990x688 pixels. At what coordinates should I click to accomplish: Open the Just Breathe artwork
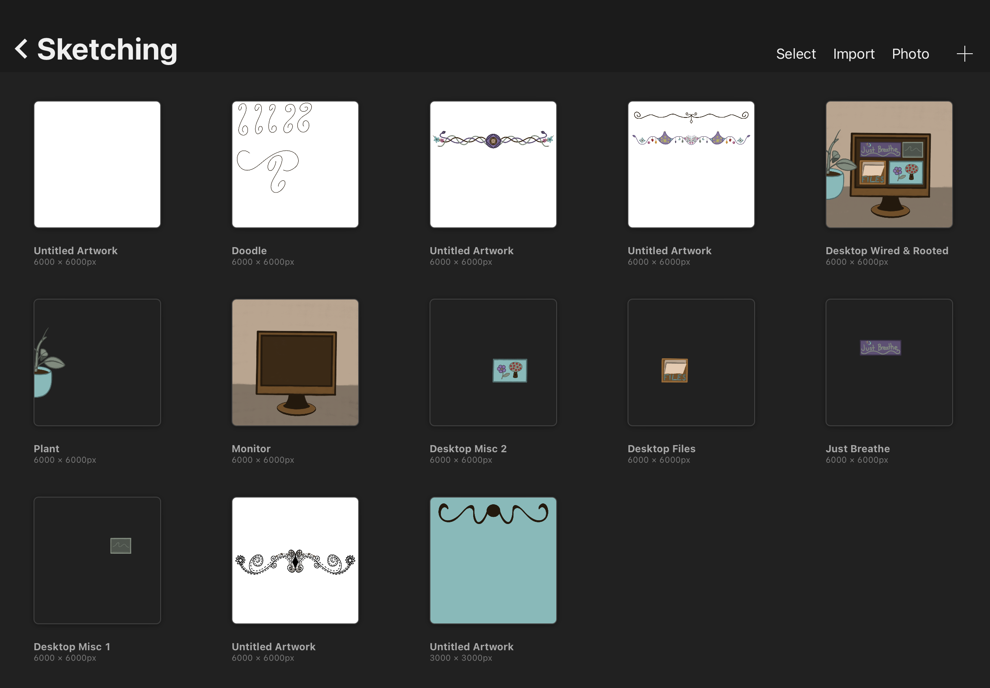point(889,362)
